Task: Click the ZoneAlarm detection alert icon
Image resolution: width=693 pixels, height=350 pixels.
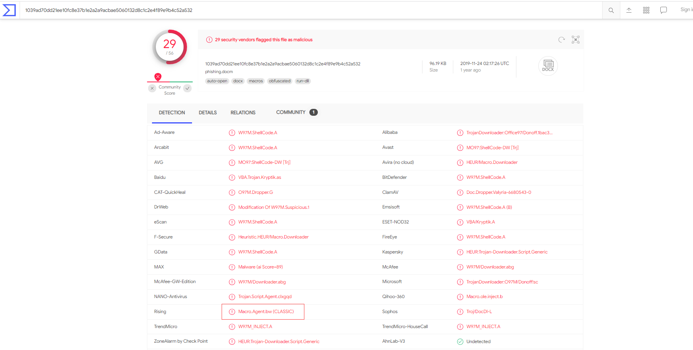Action: tap(232, 342)
